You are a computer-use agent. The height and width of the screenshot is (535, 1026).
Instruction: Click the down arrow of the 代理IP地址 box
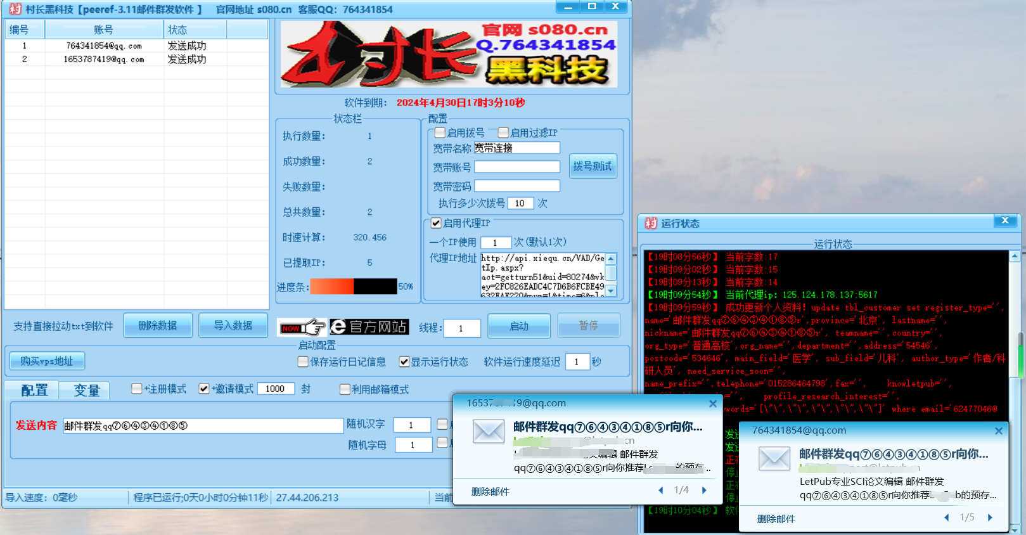click(611, 291)
